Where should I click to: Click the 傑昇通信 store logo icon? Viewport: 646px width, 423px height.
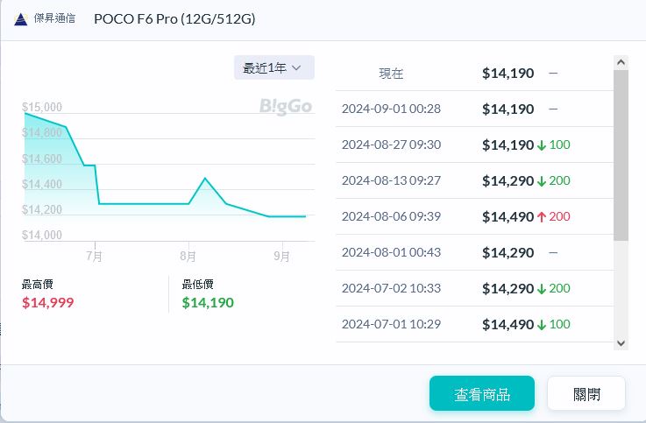(x=21, y=19)
